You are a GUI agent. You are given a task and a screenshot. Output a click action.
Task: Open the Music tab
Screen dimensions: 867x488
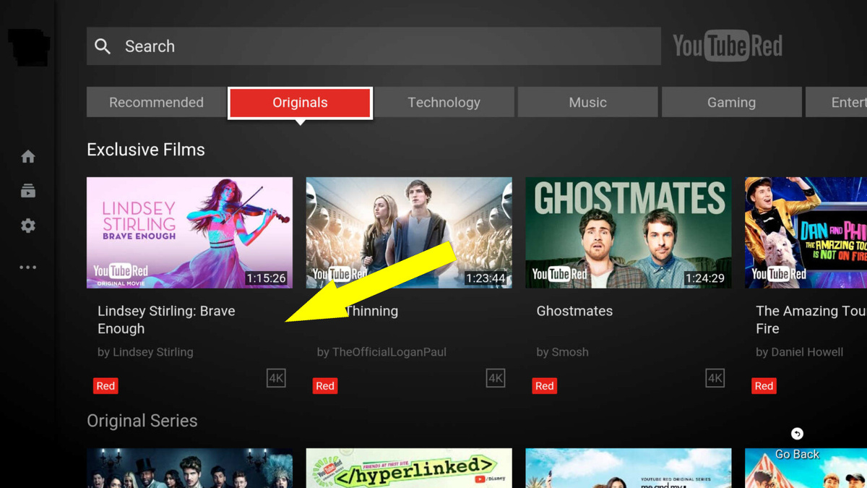(x=587, y=103)
